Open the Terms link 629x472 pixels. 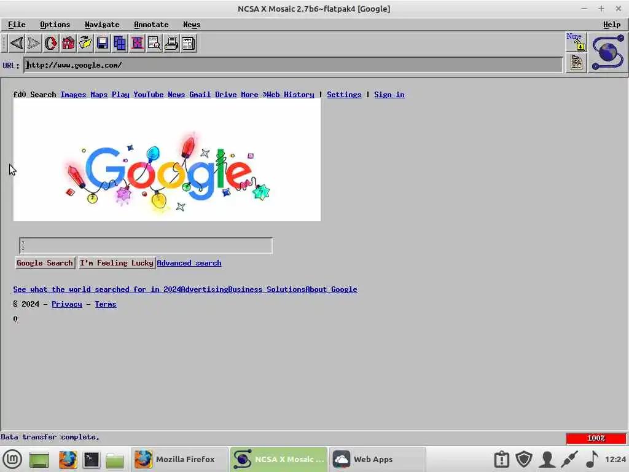pyautogui.click(x=106, y=304)
